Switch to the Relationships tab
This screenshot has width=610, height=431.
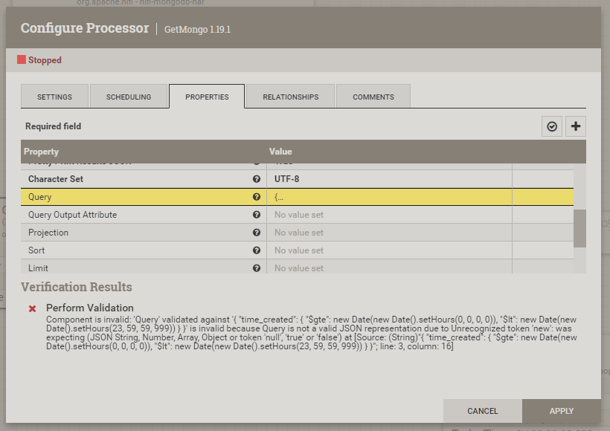click(x=289, y=96)
